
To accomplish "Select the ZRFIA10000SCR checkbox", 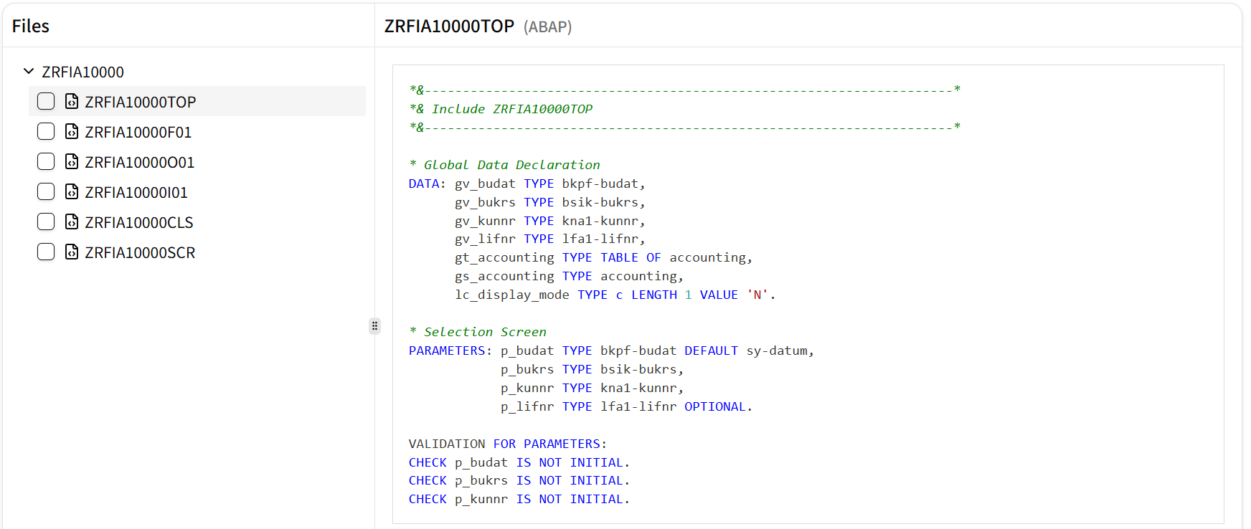I will pos(46,252).
